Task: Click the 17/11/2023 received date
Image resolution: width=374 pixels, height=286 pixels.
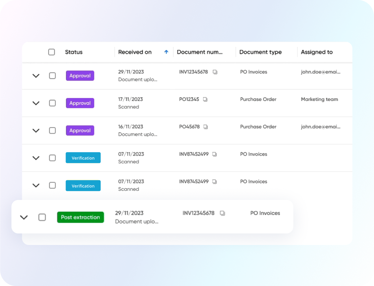Action: click(x=131, y=99)
